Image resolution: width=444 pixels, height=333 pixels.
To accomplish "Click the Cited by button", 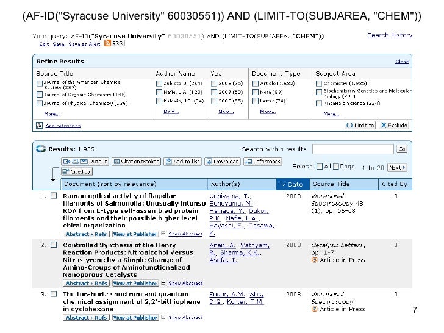I will [x=77, y=171].
